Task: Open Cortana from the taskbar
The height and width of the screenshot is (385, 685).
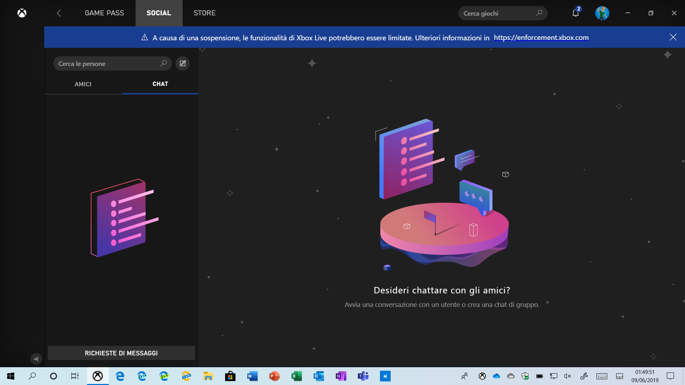Action: [54, 376]
